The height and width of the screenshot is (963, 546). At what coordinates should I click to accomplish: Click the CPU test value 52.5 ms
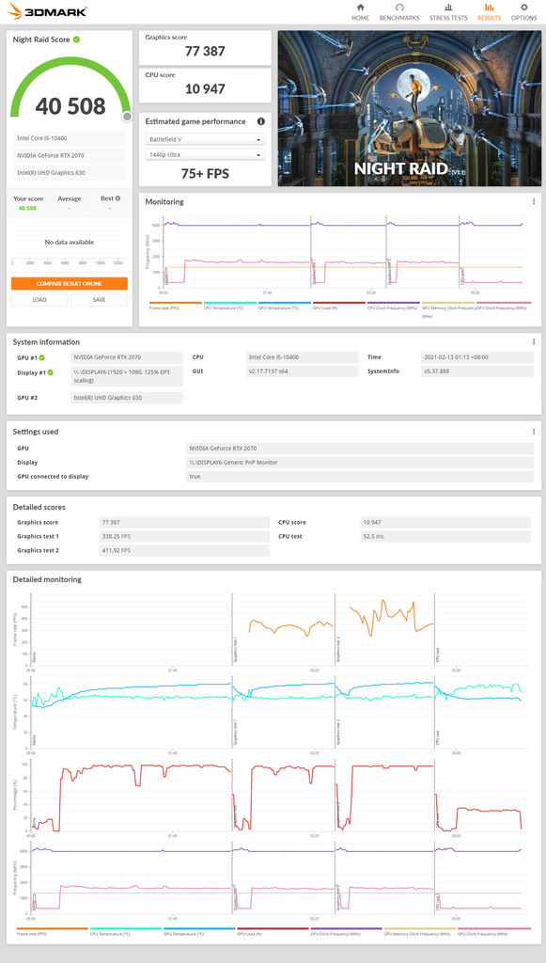coord(446,536)
